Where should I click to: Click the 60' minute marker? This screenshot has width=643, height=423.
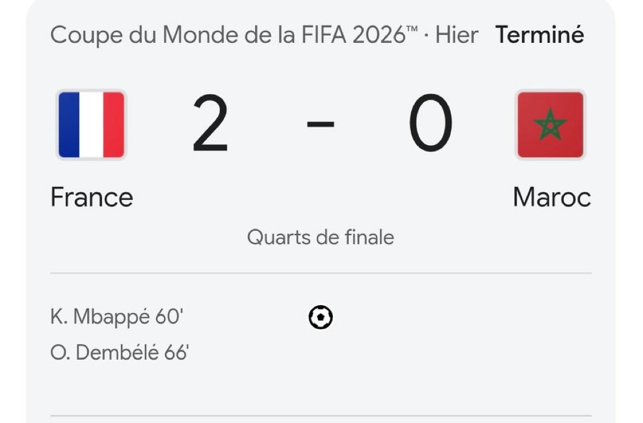pyautogui.click(x=169, y=317)
